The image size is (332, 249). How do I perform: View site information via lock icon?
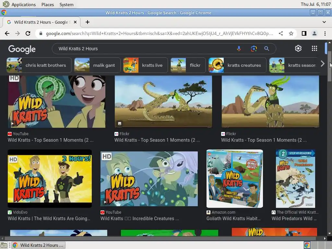click(41, 33)
